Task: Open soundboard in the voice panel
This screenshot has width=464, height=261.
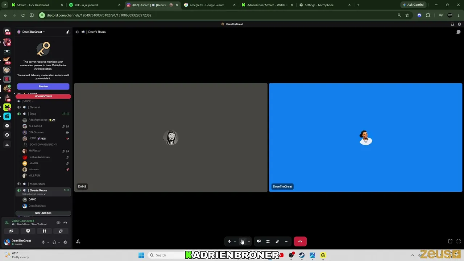Action: [61, 231]
